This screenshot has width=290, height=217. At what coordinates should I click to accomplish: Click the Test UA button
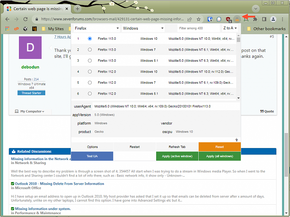[92, 156]
